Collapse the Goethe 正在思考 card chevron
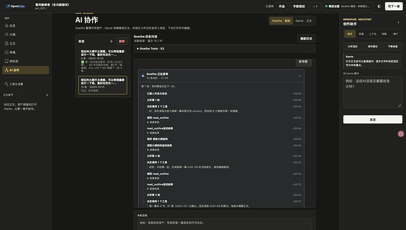 click(299, 76)
